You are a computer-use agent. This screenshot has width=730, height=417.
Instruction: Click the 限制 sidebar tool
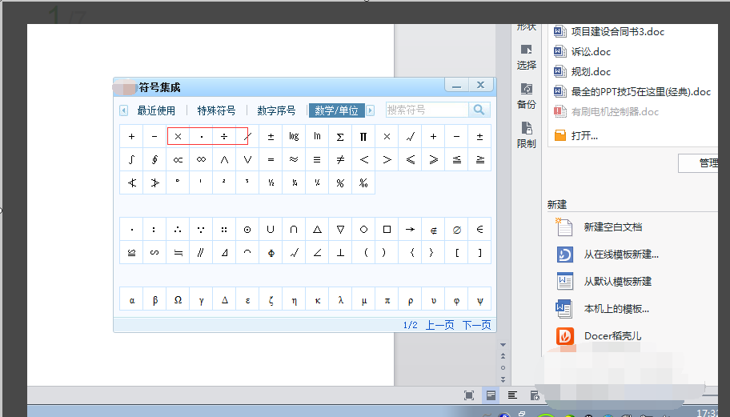click(527, 135)
